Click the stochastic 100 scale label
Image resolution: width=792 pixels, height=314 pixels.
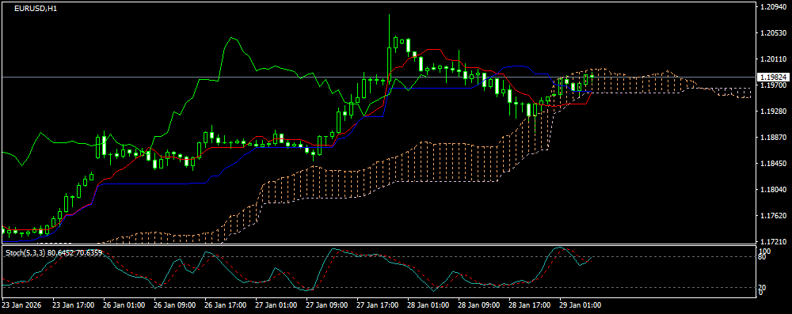(765, 251)
